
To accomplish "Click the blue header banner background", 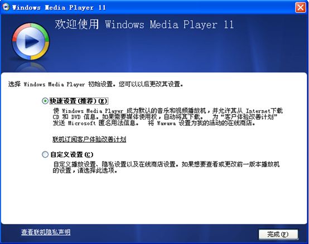I will click(x=177, y=53).
